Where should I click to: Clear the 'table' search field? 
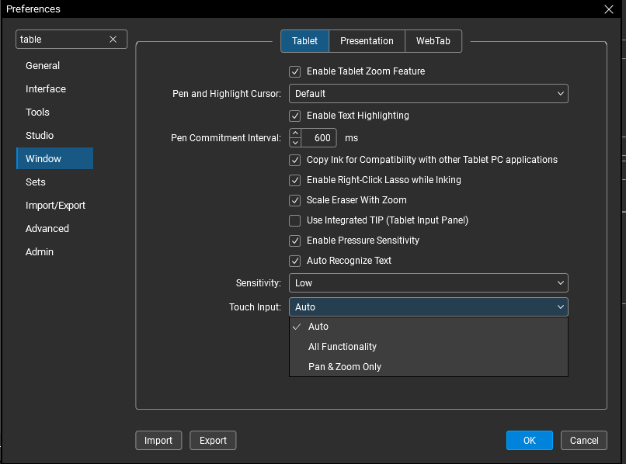(x=113, y=39)
